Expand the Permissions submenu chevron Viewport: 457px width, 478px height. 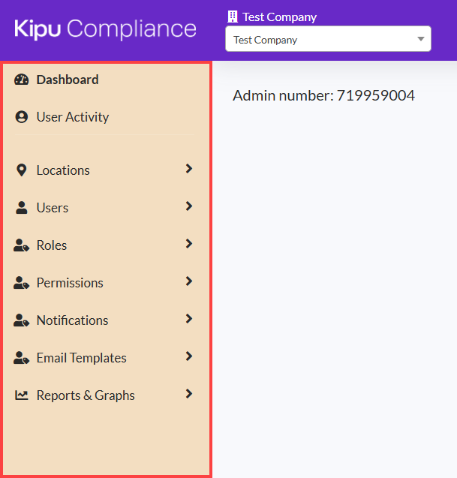[x=189, y=281]
